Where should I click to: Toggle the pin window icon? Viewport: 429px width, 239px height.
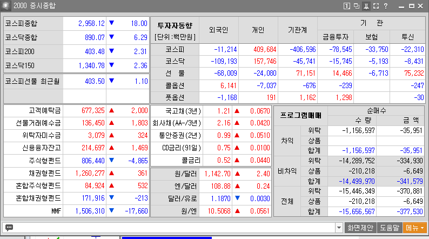366,6
